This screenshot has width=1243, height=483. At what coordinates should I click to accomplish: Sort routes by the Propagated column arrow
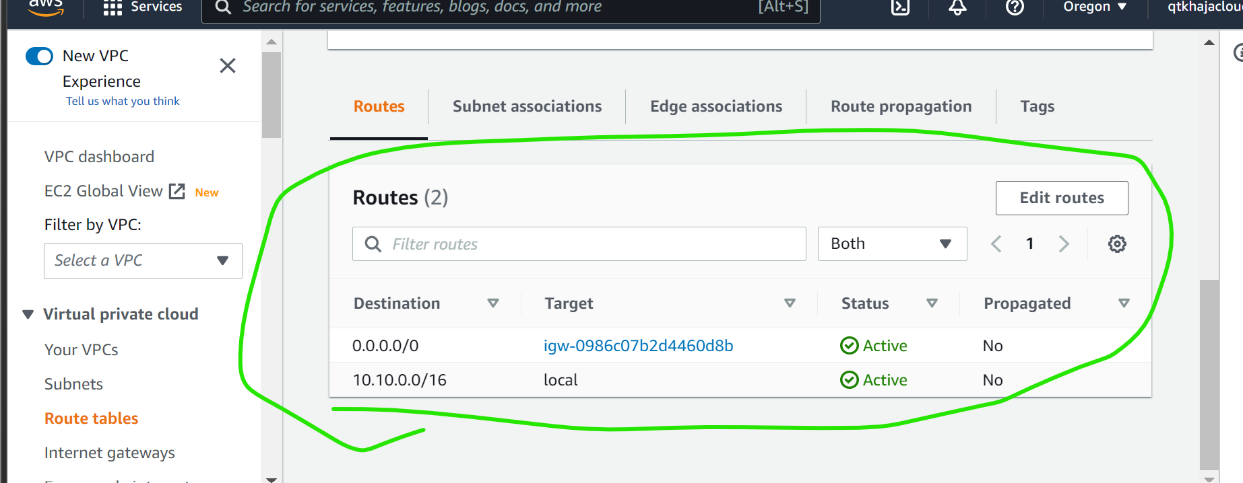click(1124, 303)
